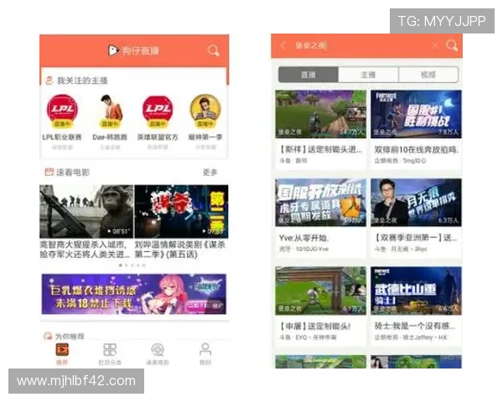Select the 直播 results tab

point(309,75)
